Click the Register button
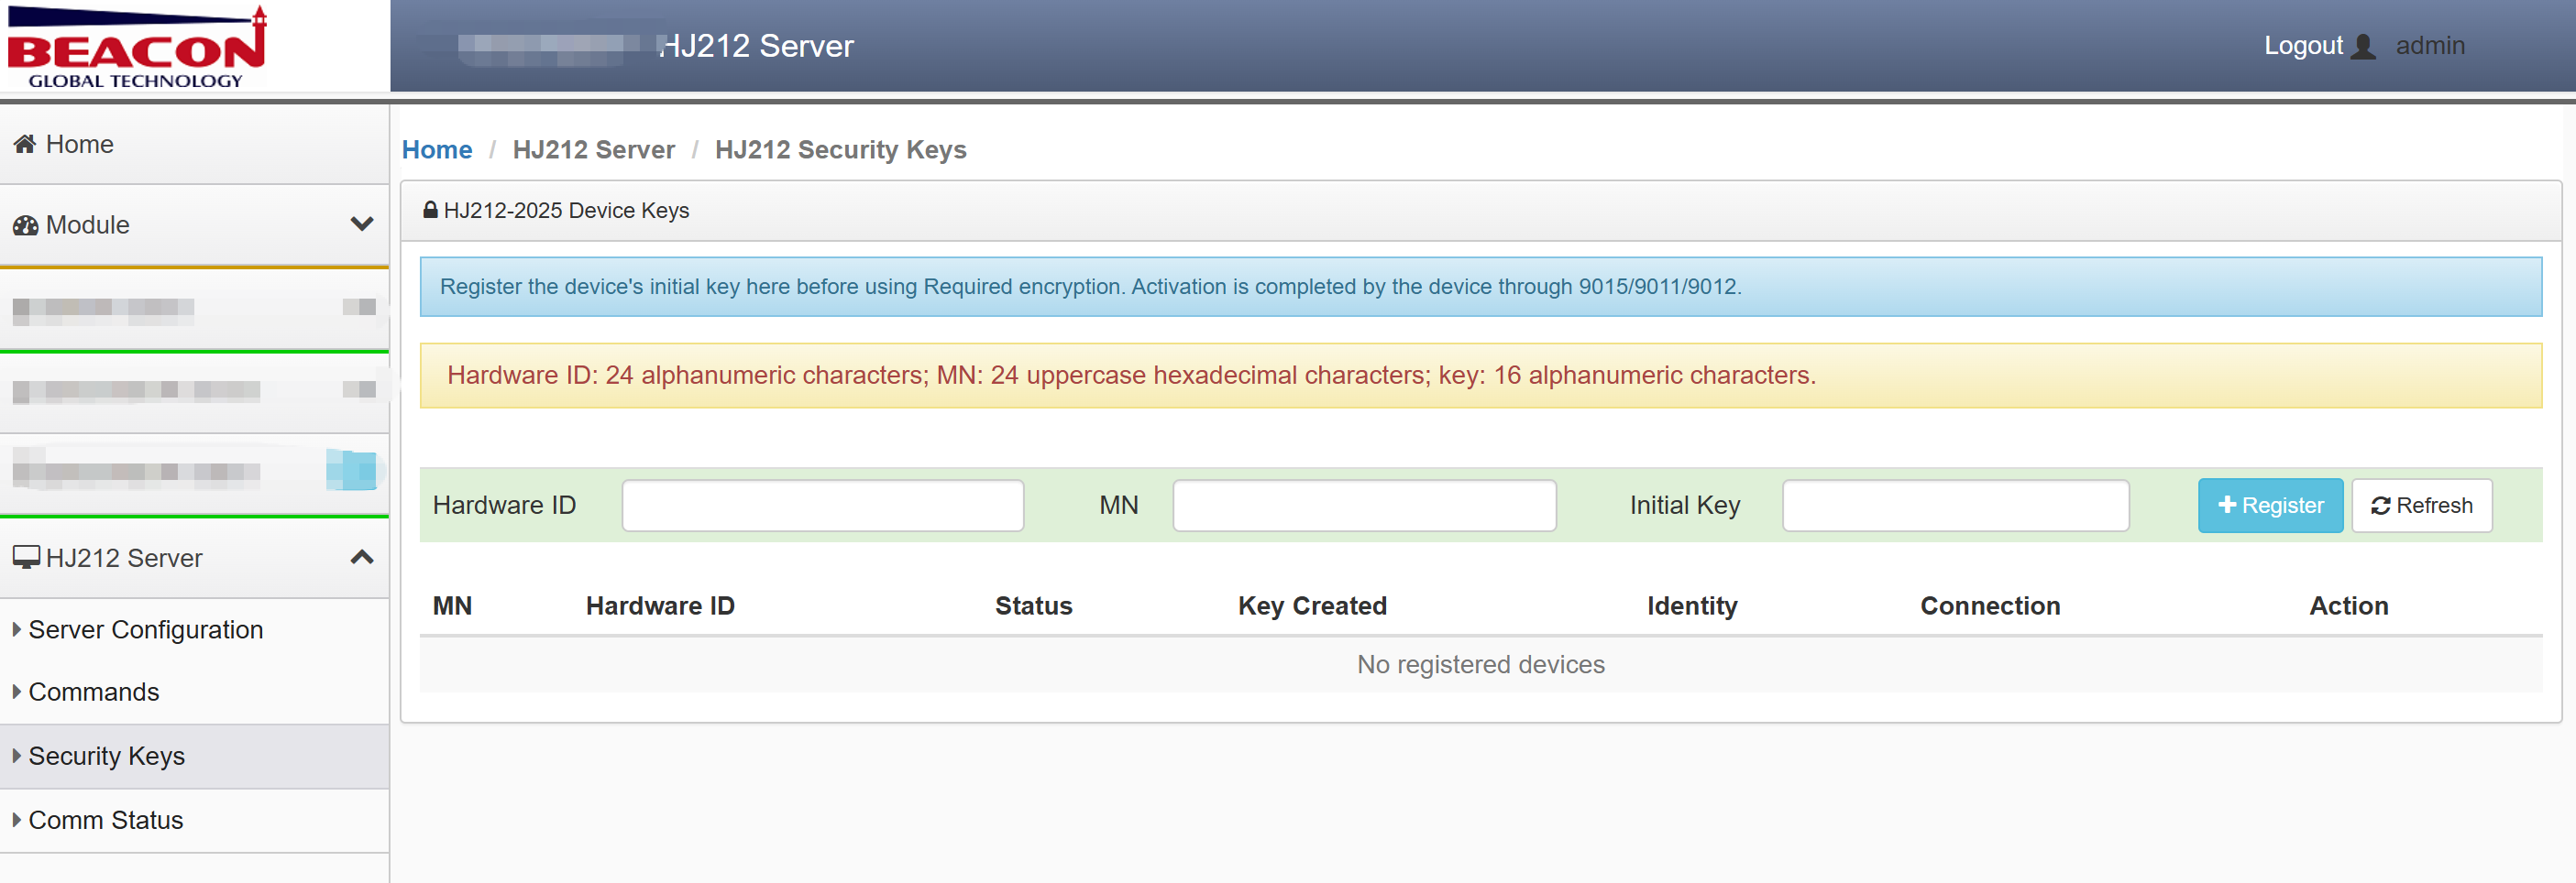Screen dimensions: 2576x883 pos(2270,506)
